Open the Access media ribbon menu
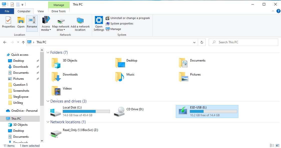The width and height of the screenshot is (281, 148). [46, 23]
